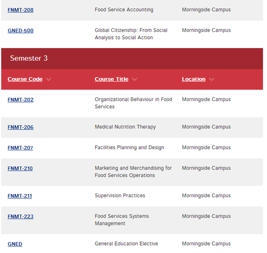The image size is (267, 253).
Task: Open the GNED-500 course link
Action: [x=20, y=31]
